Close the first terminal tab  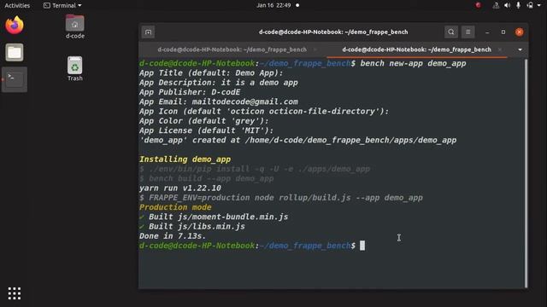[x=315, y=49]
